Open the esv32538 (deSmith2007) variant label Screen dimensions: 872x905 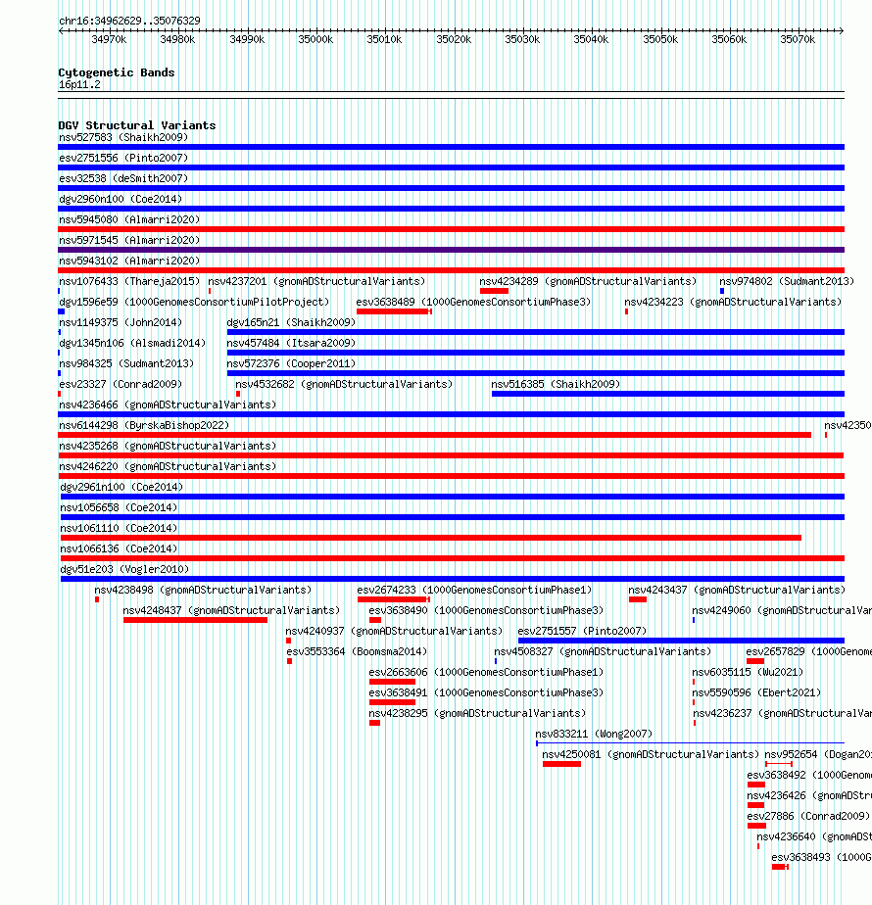click(x=123, y=178)
